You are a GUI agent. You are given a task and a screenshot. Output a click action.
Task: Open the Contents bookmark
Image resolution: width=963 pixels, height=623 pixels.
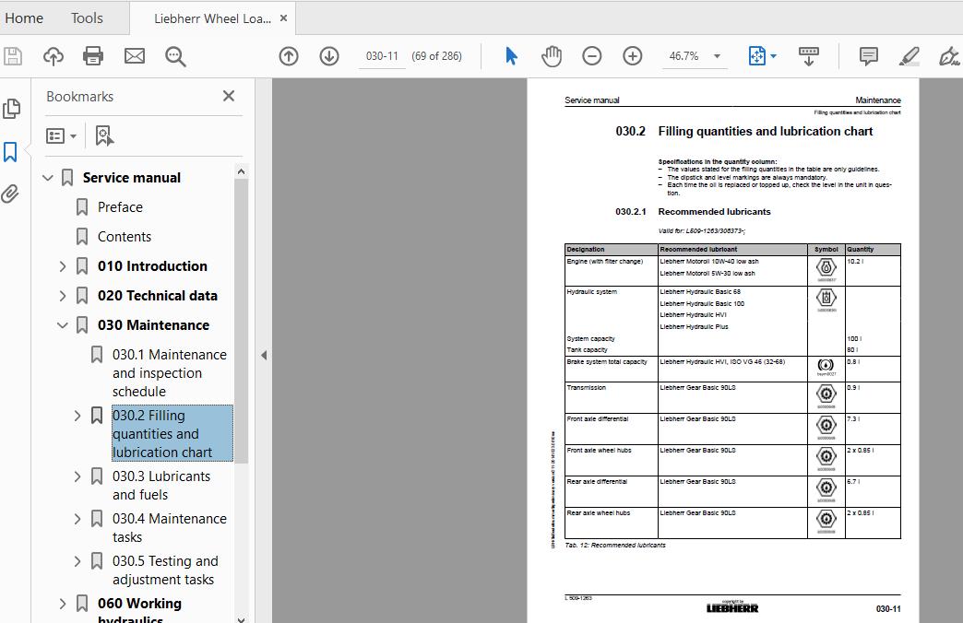pyautogui.click(x=124, y=237)
